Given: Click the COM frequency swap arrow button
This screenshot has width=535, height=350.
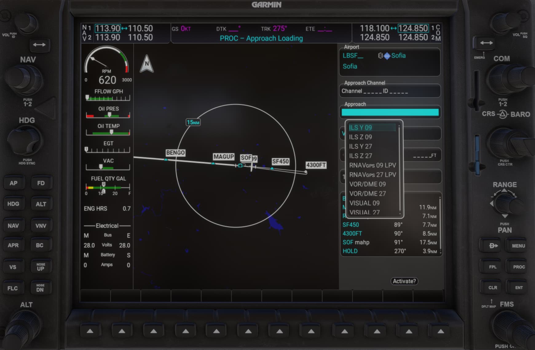Looking at the screenshot, I should tap(486, 43).
